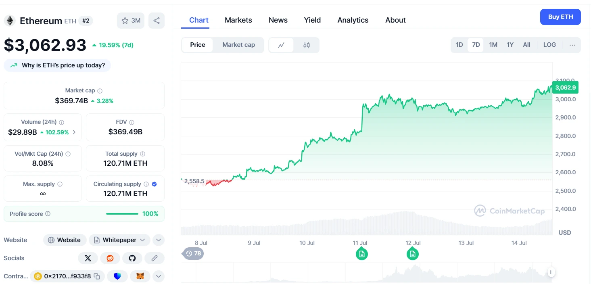
Task: Open the Chart tab
Action: [199, 20]
